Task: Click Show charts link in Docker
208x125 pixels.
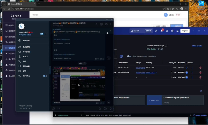Action: (x=197, y=46)
